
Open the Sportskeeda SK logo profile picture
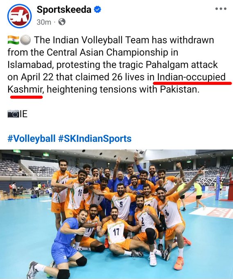click(20, 16)
